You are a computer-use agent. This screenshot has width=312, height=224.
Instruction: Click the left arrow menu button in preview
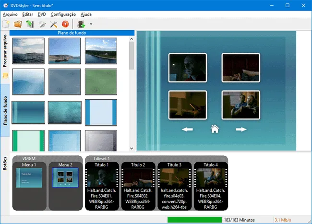pyautogui.click(x=187, y=130)
